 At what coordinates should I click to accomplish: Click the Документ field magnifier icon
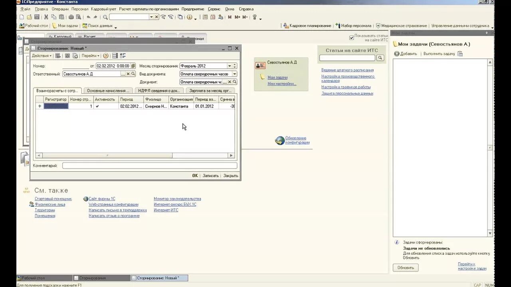(235, 82)
